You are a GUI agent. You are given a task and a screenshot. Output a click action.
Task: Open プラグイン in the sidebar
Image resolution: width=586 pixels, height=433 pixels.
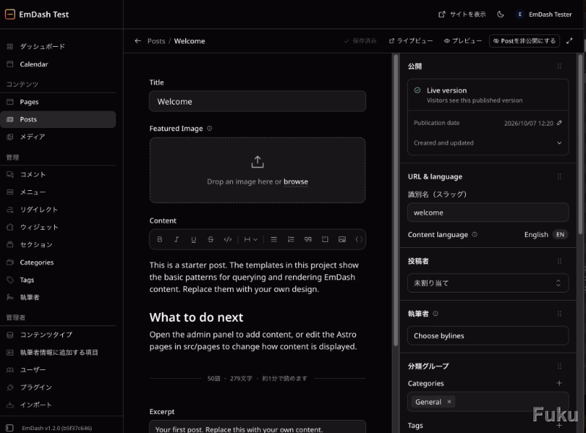pos(58,387)
